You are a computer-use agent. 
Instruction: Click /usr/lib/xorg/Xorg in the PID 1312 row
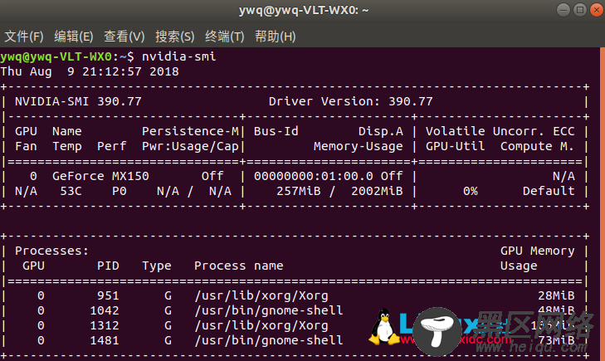[261, 325]
